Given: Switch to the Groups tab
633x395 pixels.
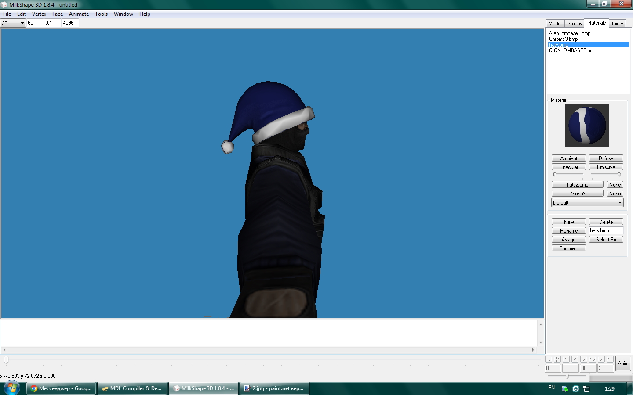Looking at the screenshot, I should [575, 24].
